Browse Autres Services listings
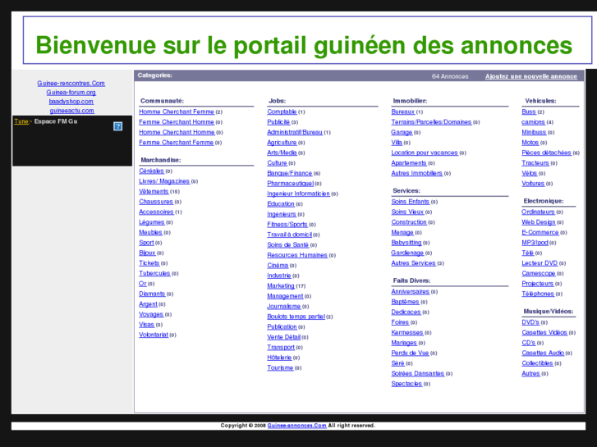The width and height of the screenshot is (597, 447). 414,263
